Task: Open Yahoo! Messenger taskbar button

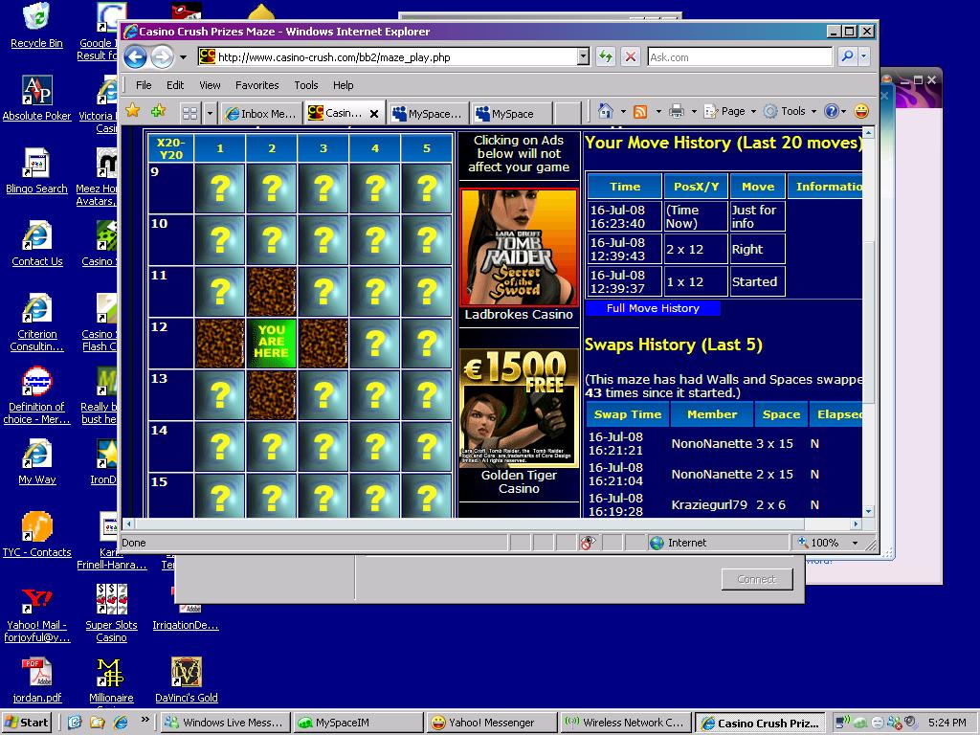Action: pos(493,723)
